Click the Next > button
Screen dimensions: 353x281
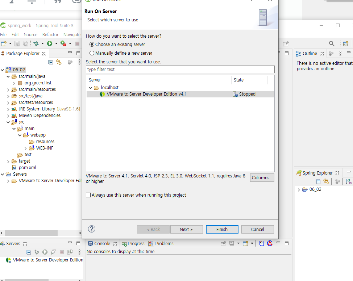click(x=186, y=229)
